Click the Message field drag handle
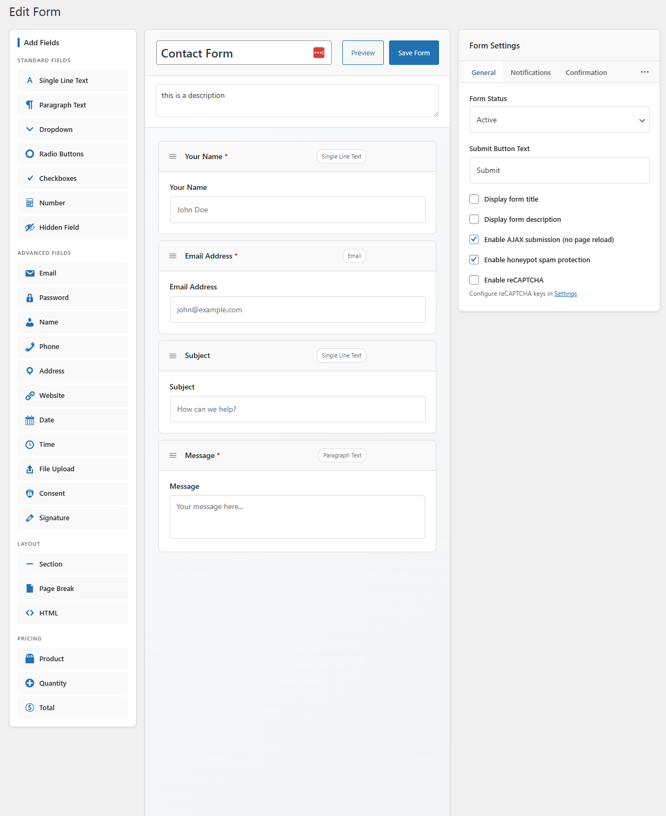666x816 pixels. 173,455
